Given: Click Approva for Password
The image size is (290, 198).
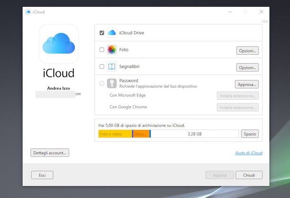Looking at the screenshot, I should pos(247,84).
